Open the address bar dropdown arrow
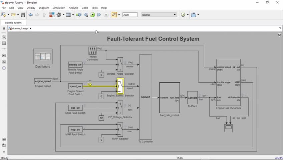The height and width of the screenshot is (160, 283). (280, 28)
